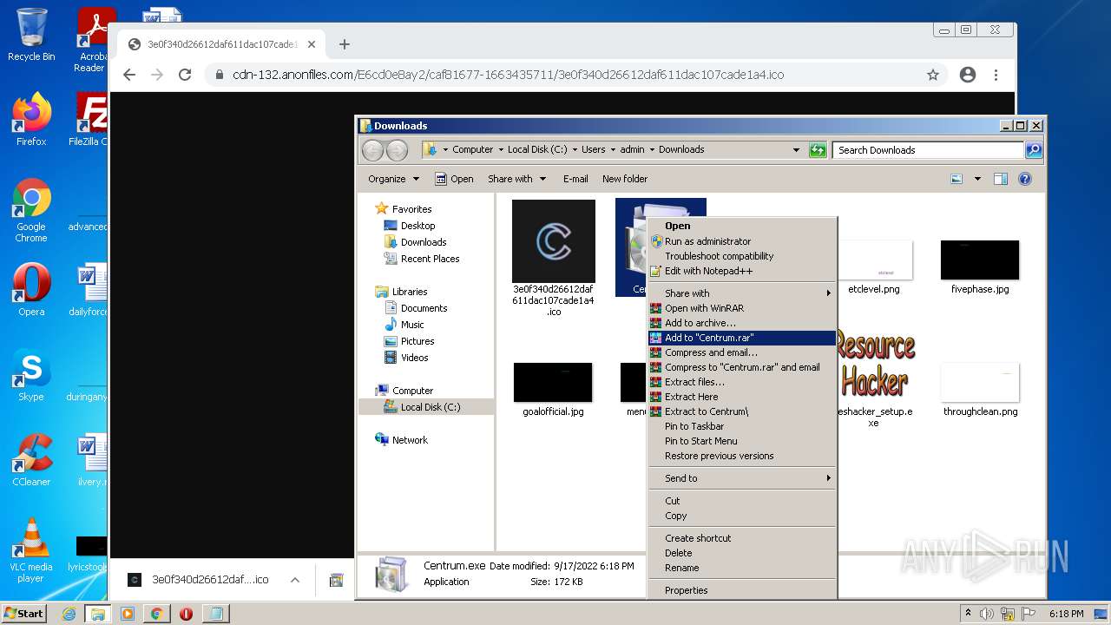Open Chrome profile account icon
This screenshot has height=625, width=1111.
tap(968, 75)
